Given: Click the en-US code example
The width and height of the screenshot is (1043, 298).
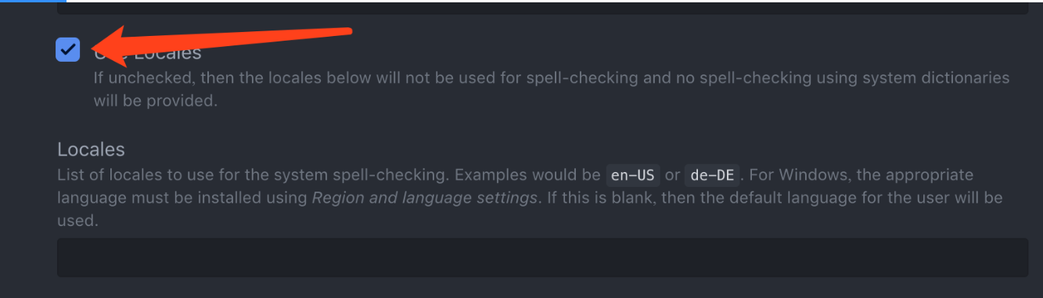Looking at the screenshot, I should 634,174.
